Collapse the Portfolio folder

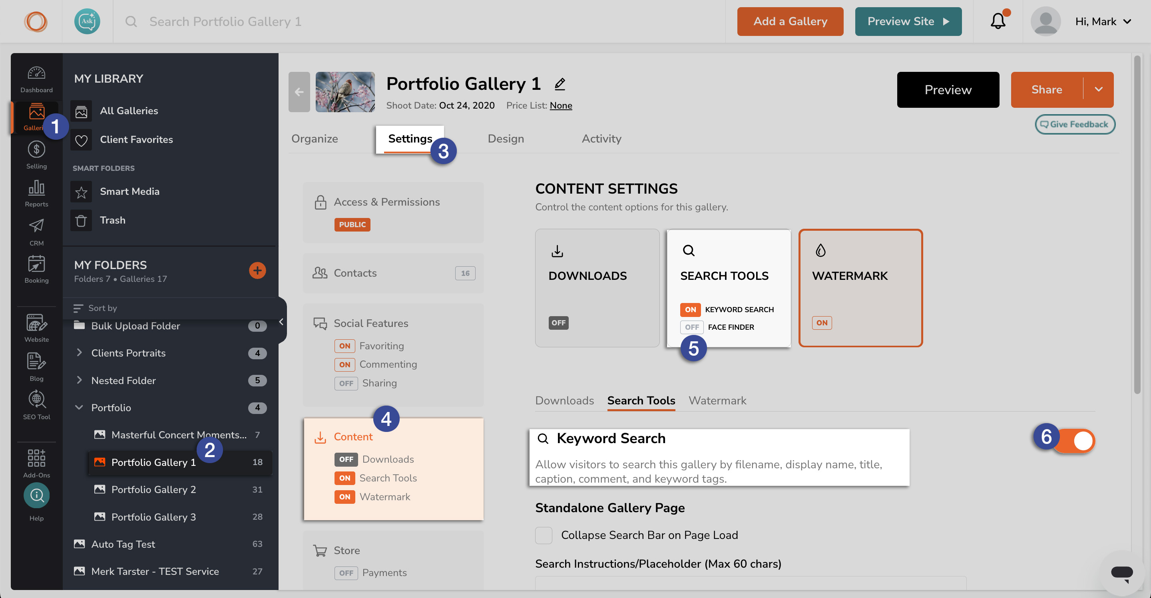click(79, 408)
